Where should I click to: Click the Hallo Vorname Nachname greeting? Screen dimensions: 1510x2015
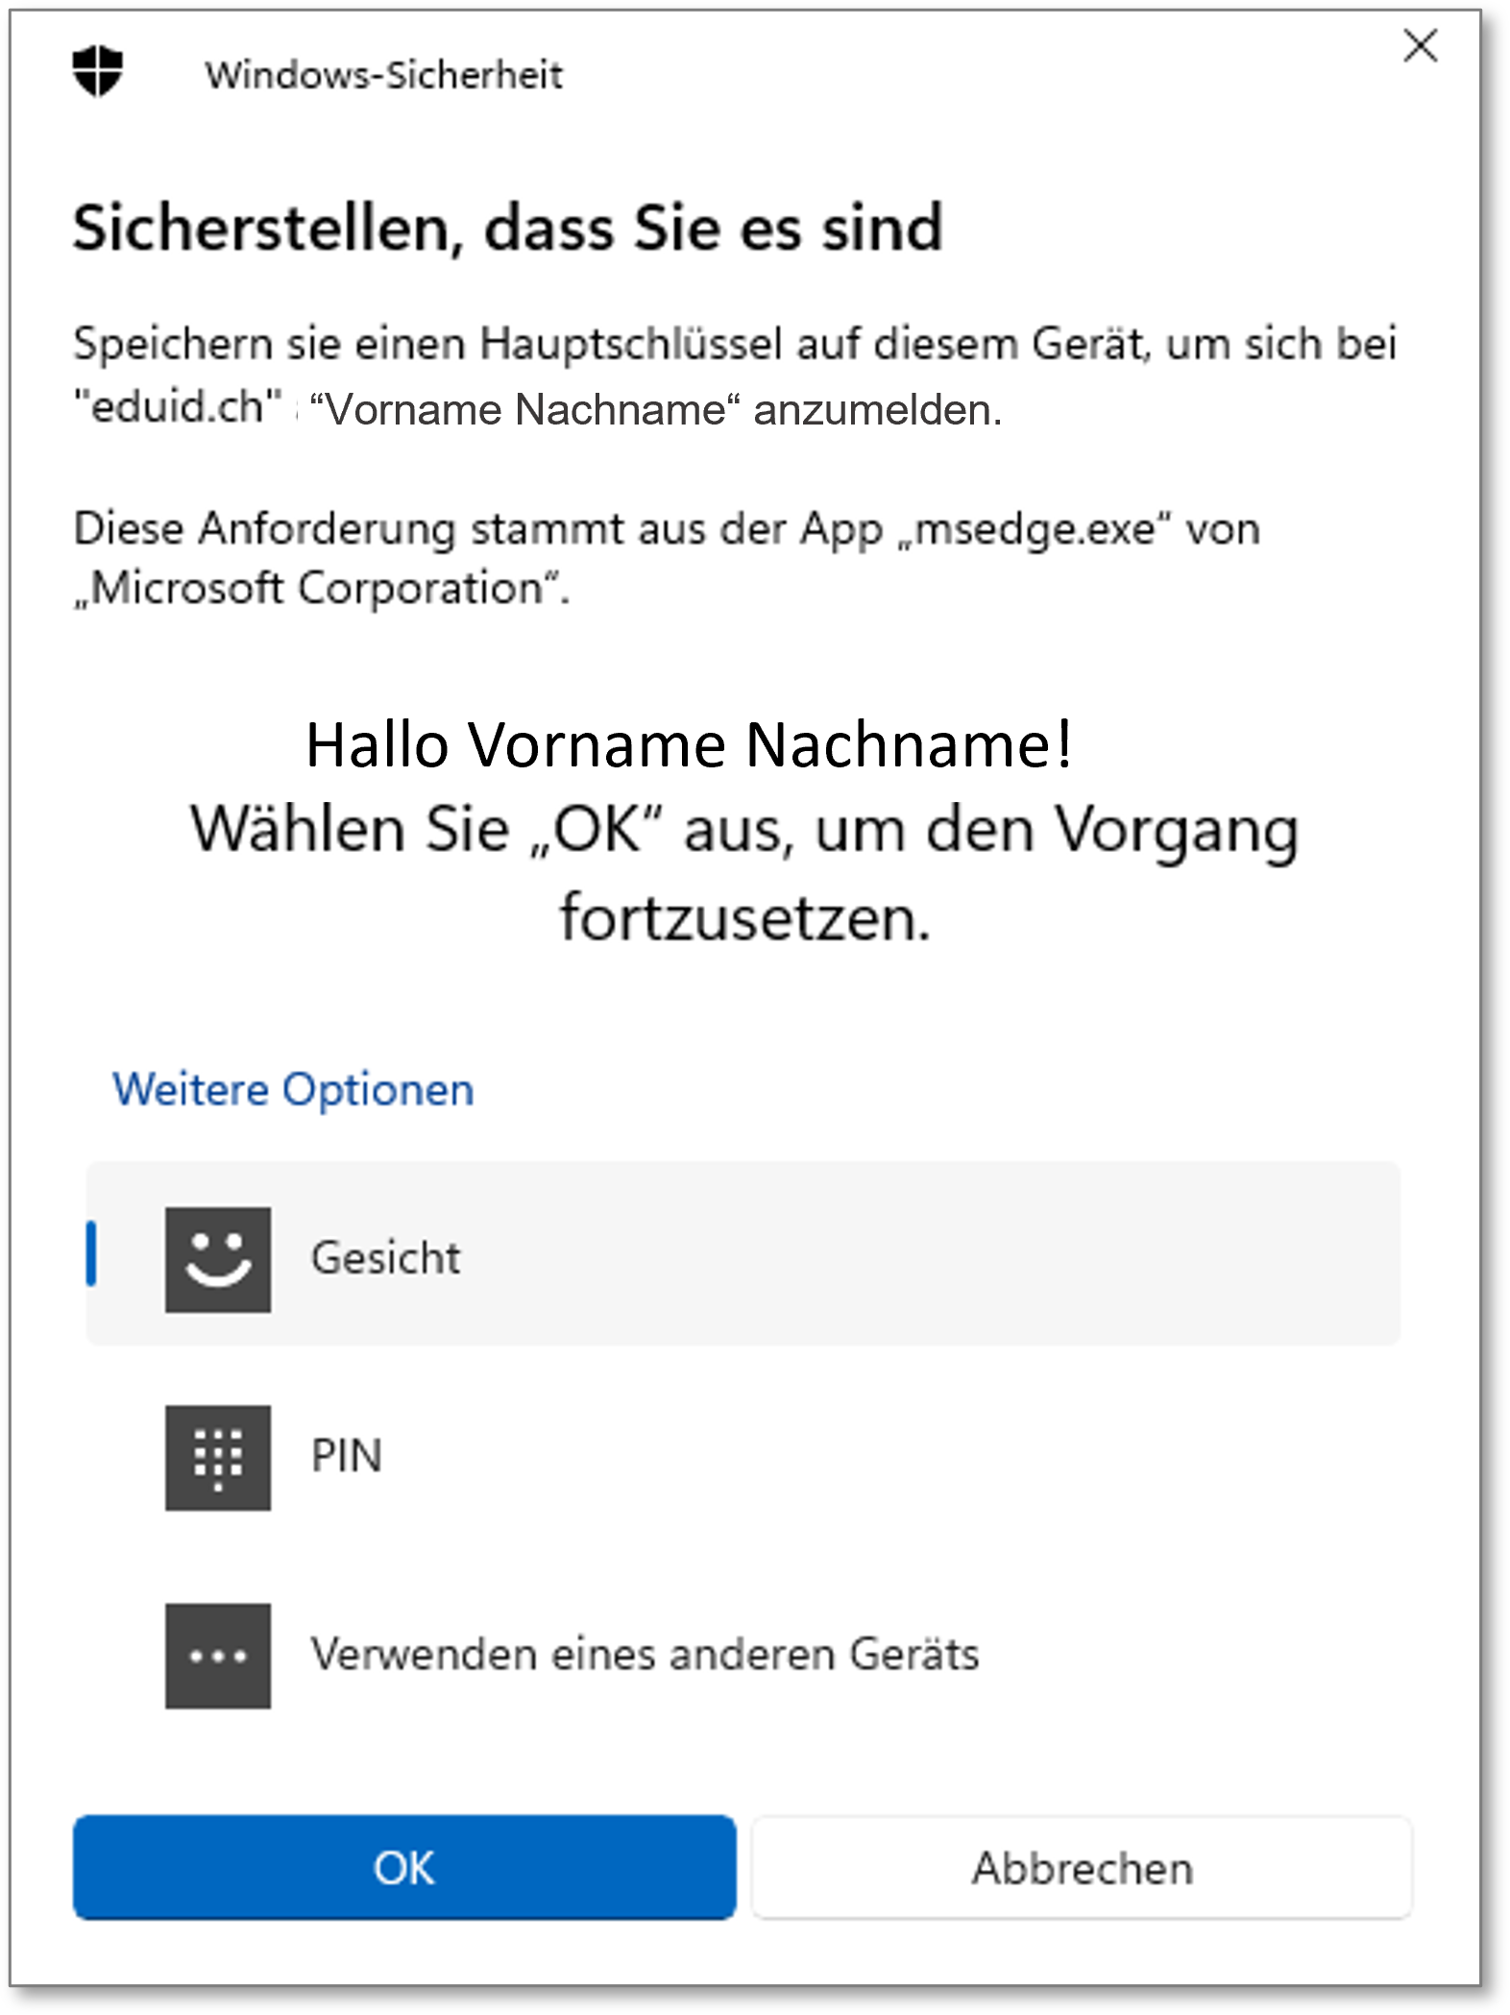pyautogui.click(x=689, y=744)
